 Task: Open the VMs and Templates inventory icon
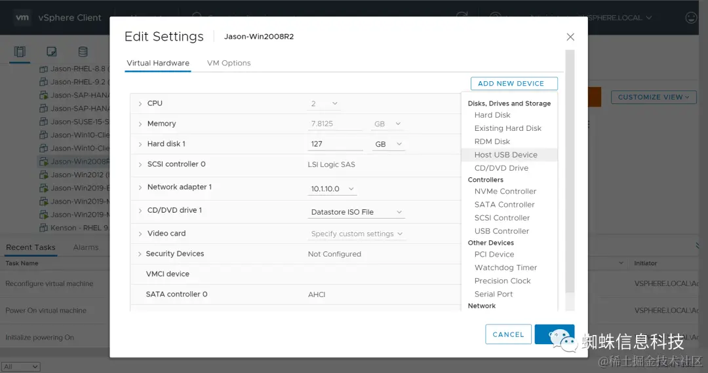click(52, 52)
